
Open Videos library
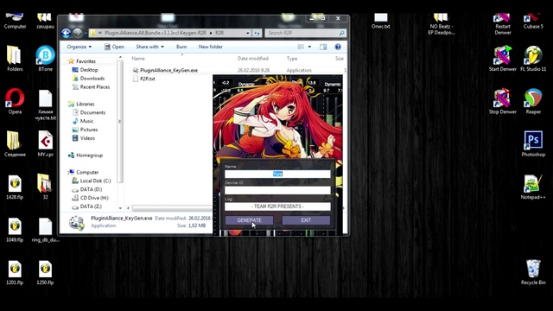point(84,138)
